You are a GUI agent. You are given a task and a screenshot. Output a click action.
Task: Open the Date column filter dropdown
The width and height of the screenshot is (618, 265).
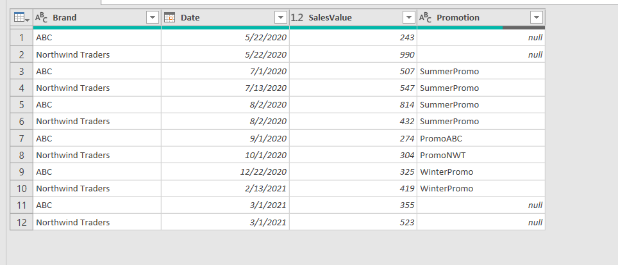[x=281, y=17]
